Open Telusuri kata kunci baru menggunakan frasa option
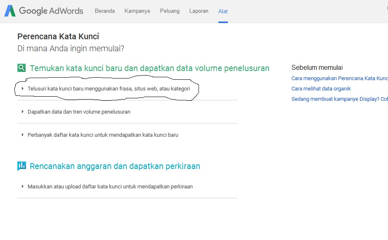Screen dimensions: 388x240 point(109,88)
